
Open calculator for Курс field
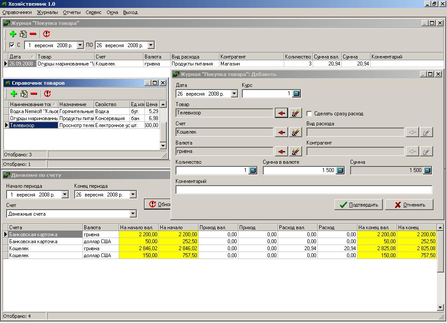click(x=296, y=93)
